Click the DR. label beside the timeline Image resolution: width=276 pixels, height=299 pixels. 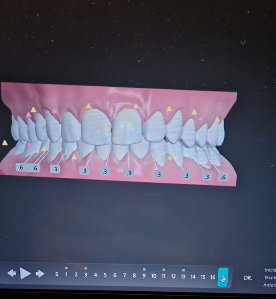tap(248, 278)
